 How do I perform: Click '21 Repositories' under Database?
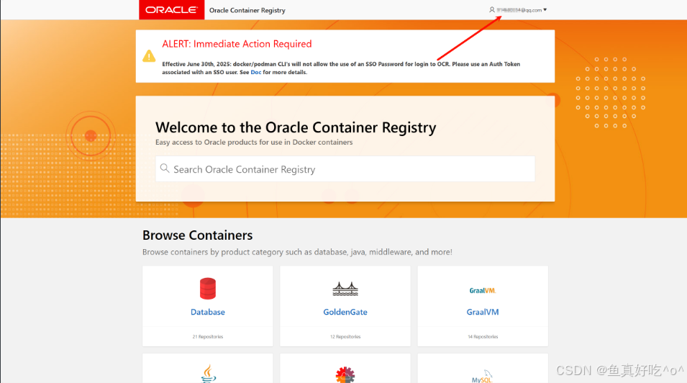[x=208, y=337]
